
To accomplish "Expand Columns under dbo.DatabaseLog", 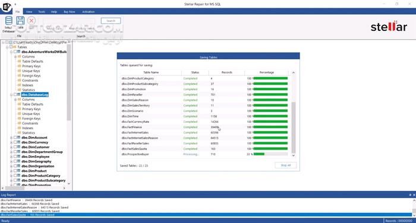I will 15,100.
